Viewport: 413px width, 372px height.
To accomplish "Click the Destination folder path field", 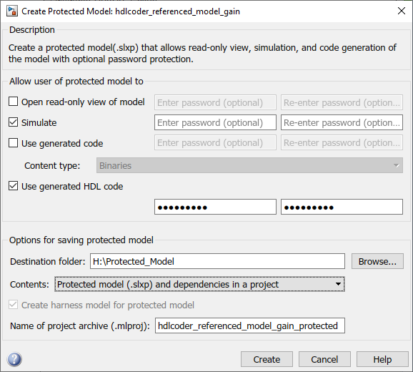I will point(217,261).
